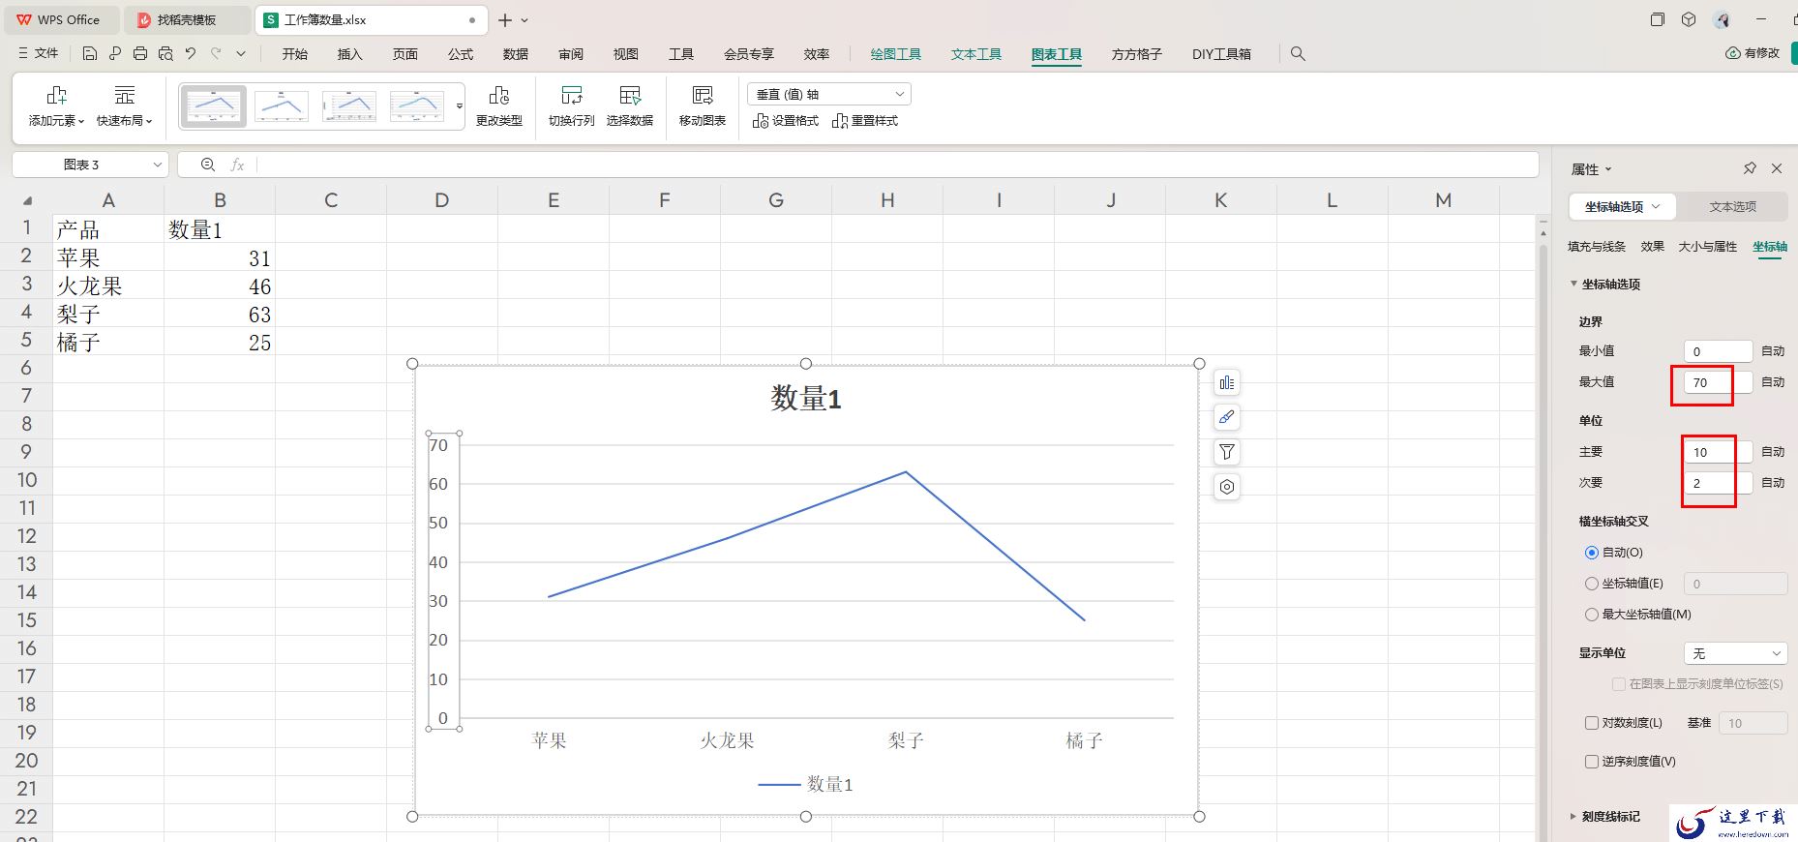Switch to the 插入 ribbon tab
This screenshot has width=1798, height=842.
coord(349,54)
